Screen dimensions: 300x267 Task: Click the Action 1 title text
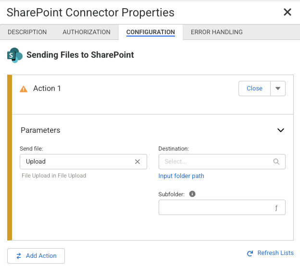[47, 89]
